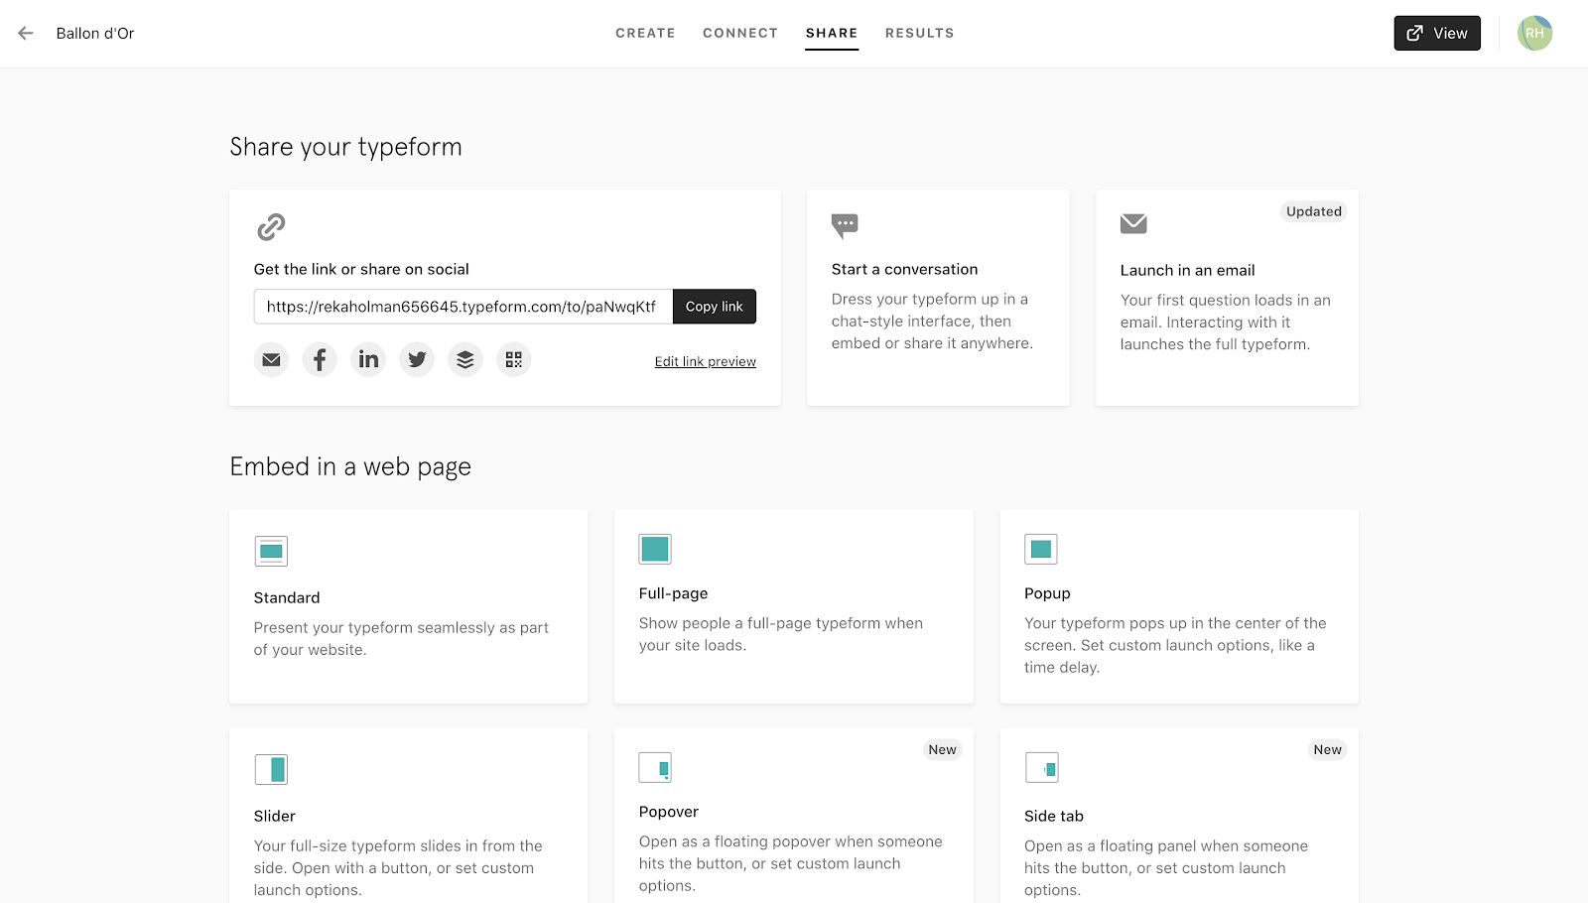
Task: Click the 'Your typeform pops up' description
Action: click(x=1175, y=645)
